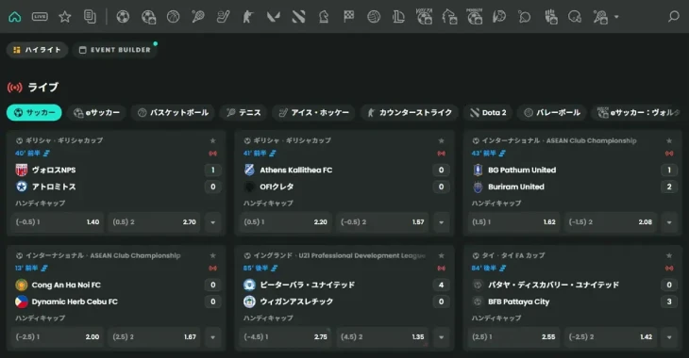The image size is (689, 358).
Task: Open the search magnifier icon
Action: 673,17
